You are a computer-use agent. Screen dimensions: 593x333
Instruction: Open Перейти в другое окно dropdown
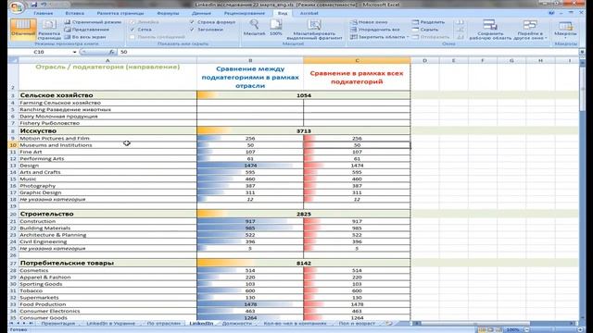tap(530, 30)
